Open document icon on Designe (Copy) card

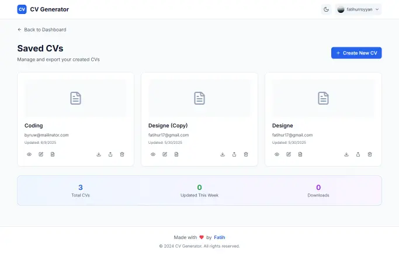click(176, 154)
